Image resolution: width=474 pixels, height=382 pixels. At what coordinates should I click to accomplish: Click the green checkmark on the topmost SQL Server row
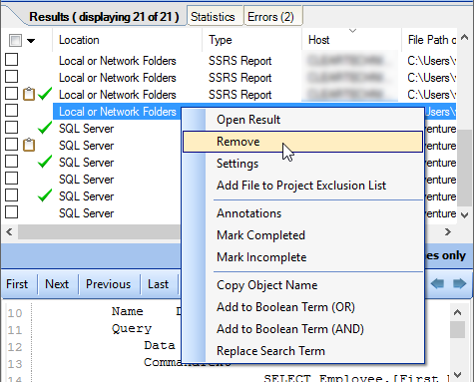pos(45,128)
